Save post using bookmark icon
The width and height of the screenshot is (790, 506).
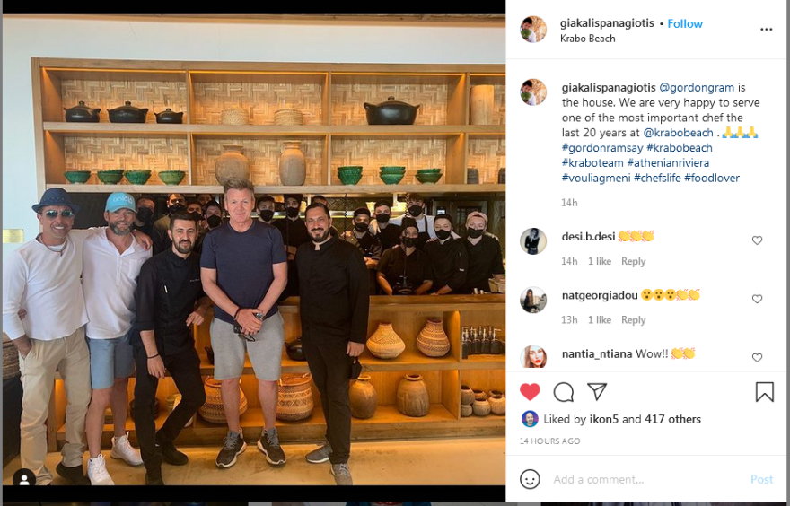coord(764,392)
